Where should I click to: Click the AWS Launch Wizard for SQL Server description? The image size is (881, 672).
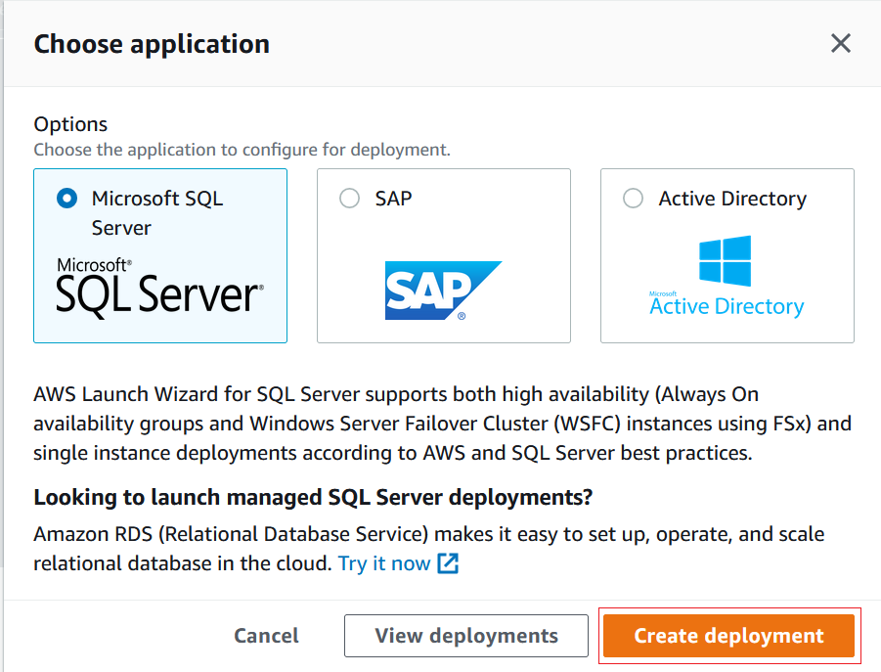tap(443, 424)
